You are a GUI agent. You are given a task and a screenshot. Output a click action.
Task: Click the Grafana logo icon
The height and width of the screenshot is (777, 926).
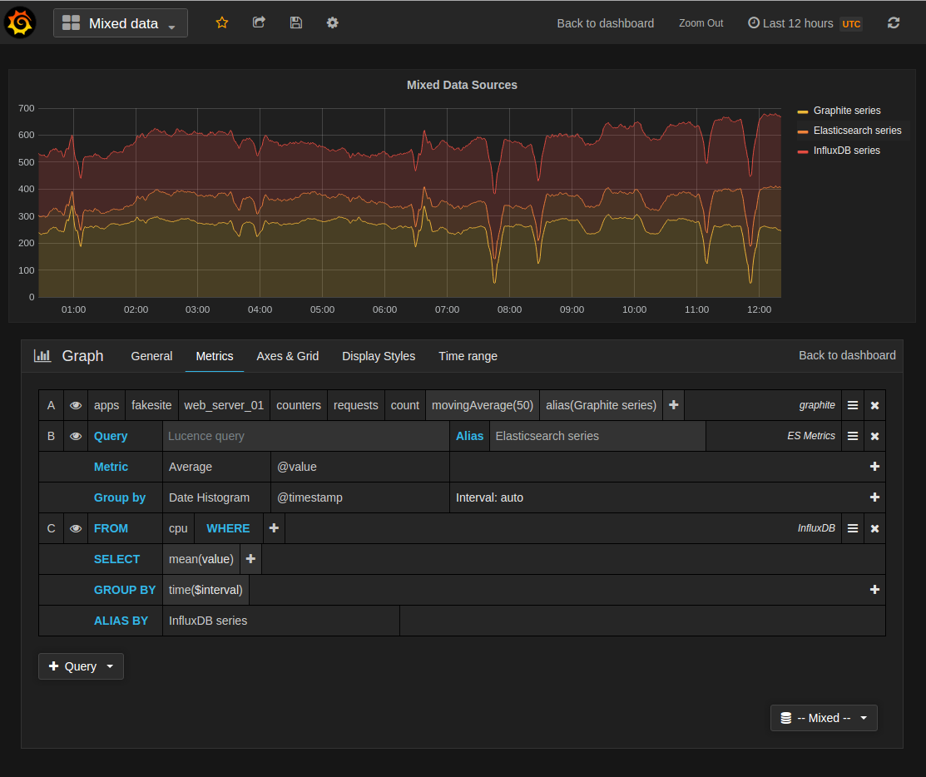click(20, 22)
